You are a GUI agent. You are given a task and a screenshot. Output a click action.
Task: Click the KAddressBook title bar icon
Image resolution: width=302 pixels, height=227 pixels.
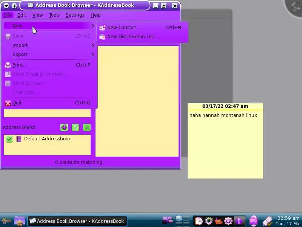pyautogui.click(x=31, y=5)
